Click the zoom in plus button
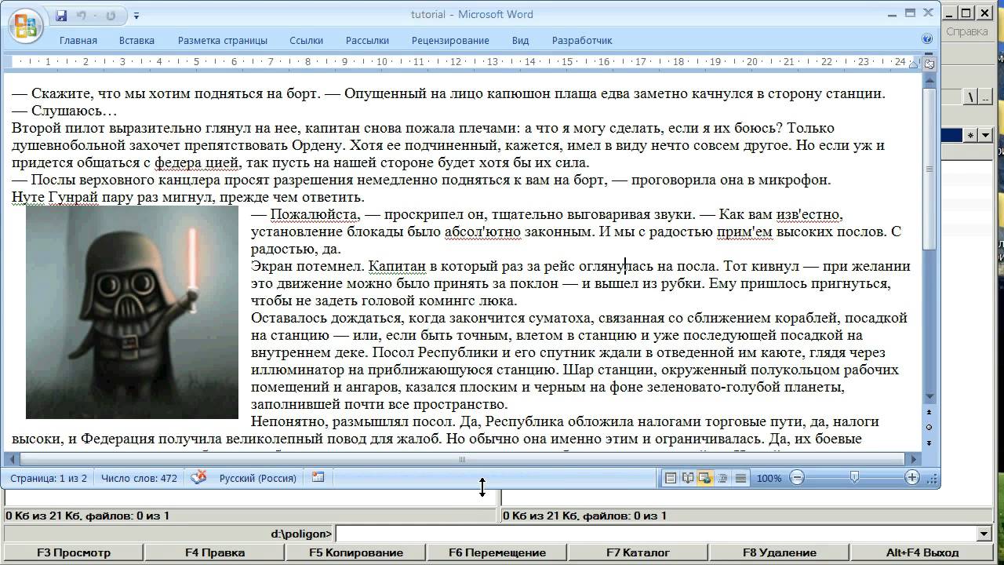 click(911, 477)
